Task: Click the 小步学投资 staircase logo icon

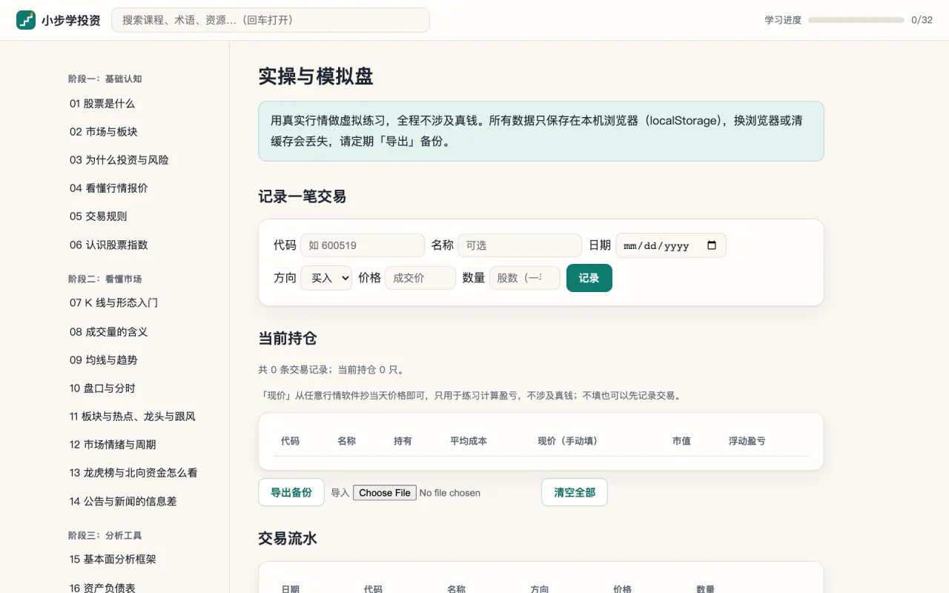Action: coord(26,20)
